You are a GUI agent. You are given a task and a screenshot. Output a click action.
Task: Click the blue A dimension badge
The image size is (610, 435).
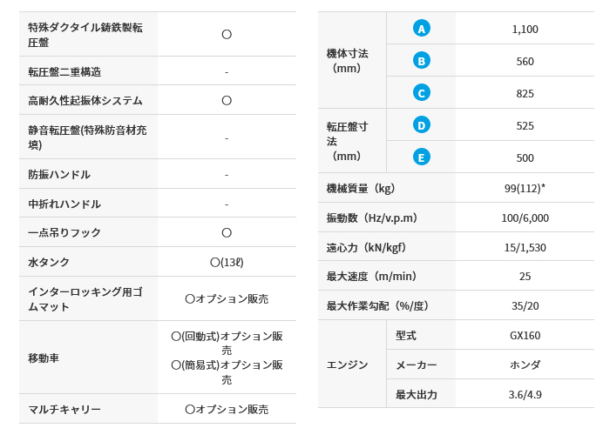click(x=421, y=29)
